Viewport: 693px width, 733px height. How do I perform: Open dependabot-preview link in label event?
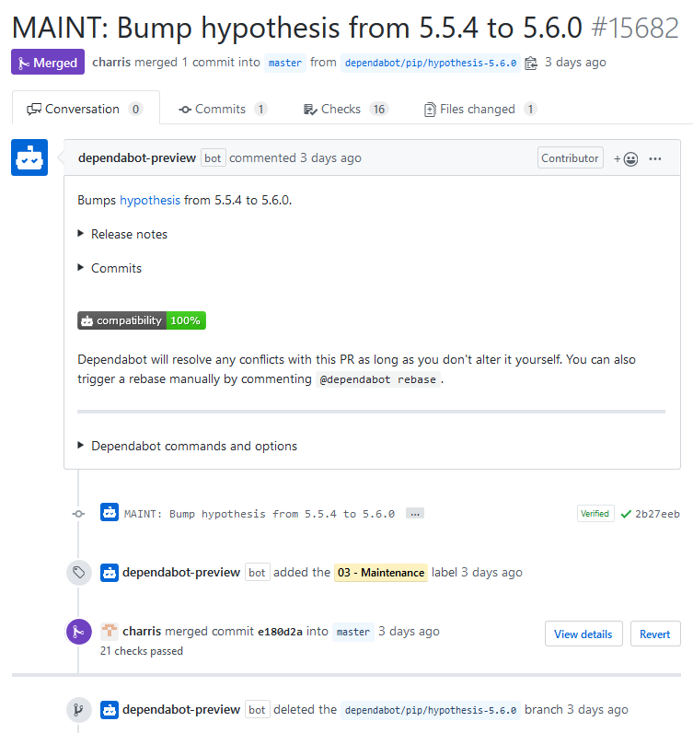click(x=181, y=573)
